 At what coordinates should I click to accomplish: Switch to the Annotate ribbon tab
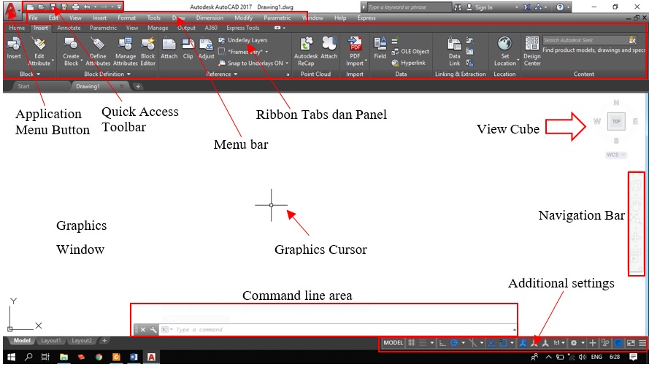tap(69, 28)
